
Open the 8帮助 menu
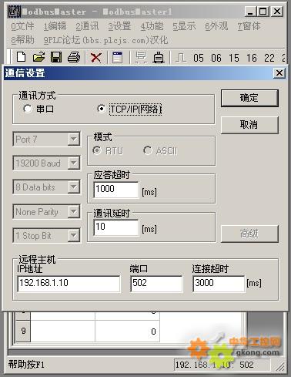tap(22, 40)
